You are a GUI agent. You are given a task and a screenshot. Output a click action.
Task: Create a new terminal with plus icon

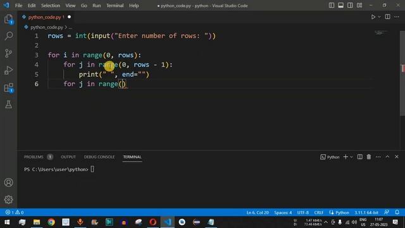346,157
